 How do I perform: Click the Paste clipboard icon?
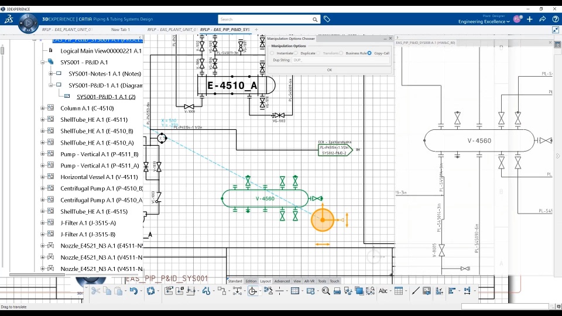tap(118, 291)
